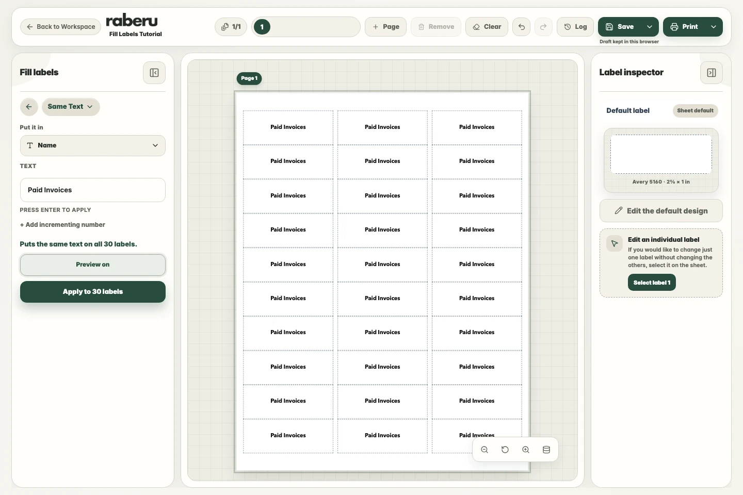
Task: Click the 'Default label' heading
Action: pyautogui.click(x=628, y=110)
